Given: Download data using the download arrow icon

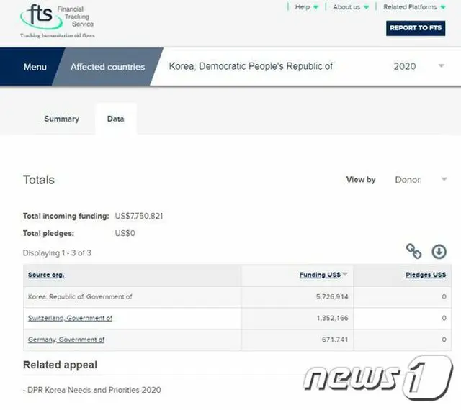Looking at the screenshot, I should [439, 251].
